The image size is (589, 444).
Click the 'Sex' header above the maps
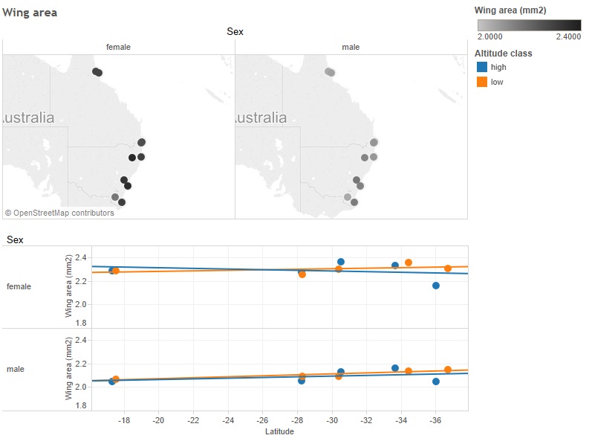point(235,31)
